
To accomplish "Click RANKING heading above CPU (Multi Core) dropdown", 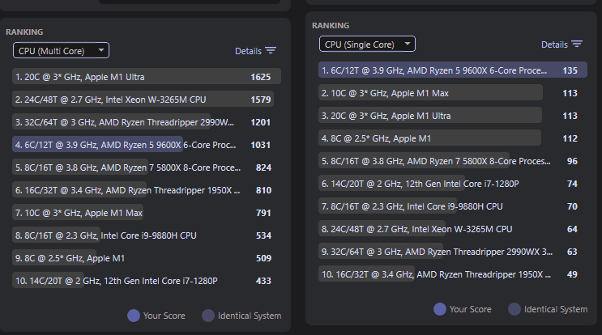I will click(x=24, y=32).
